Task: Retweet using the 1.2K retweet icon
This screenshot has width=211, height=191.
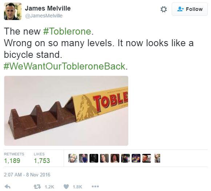Action: click(37, 187)
